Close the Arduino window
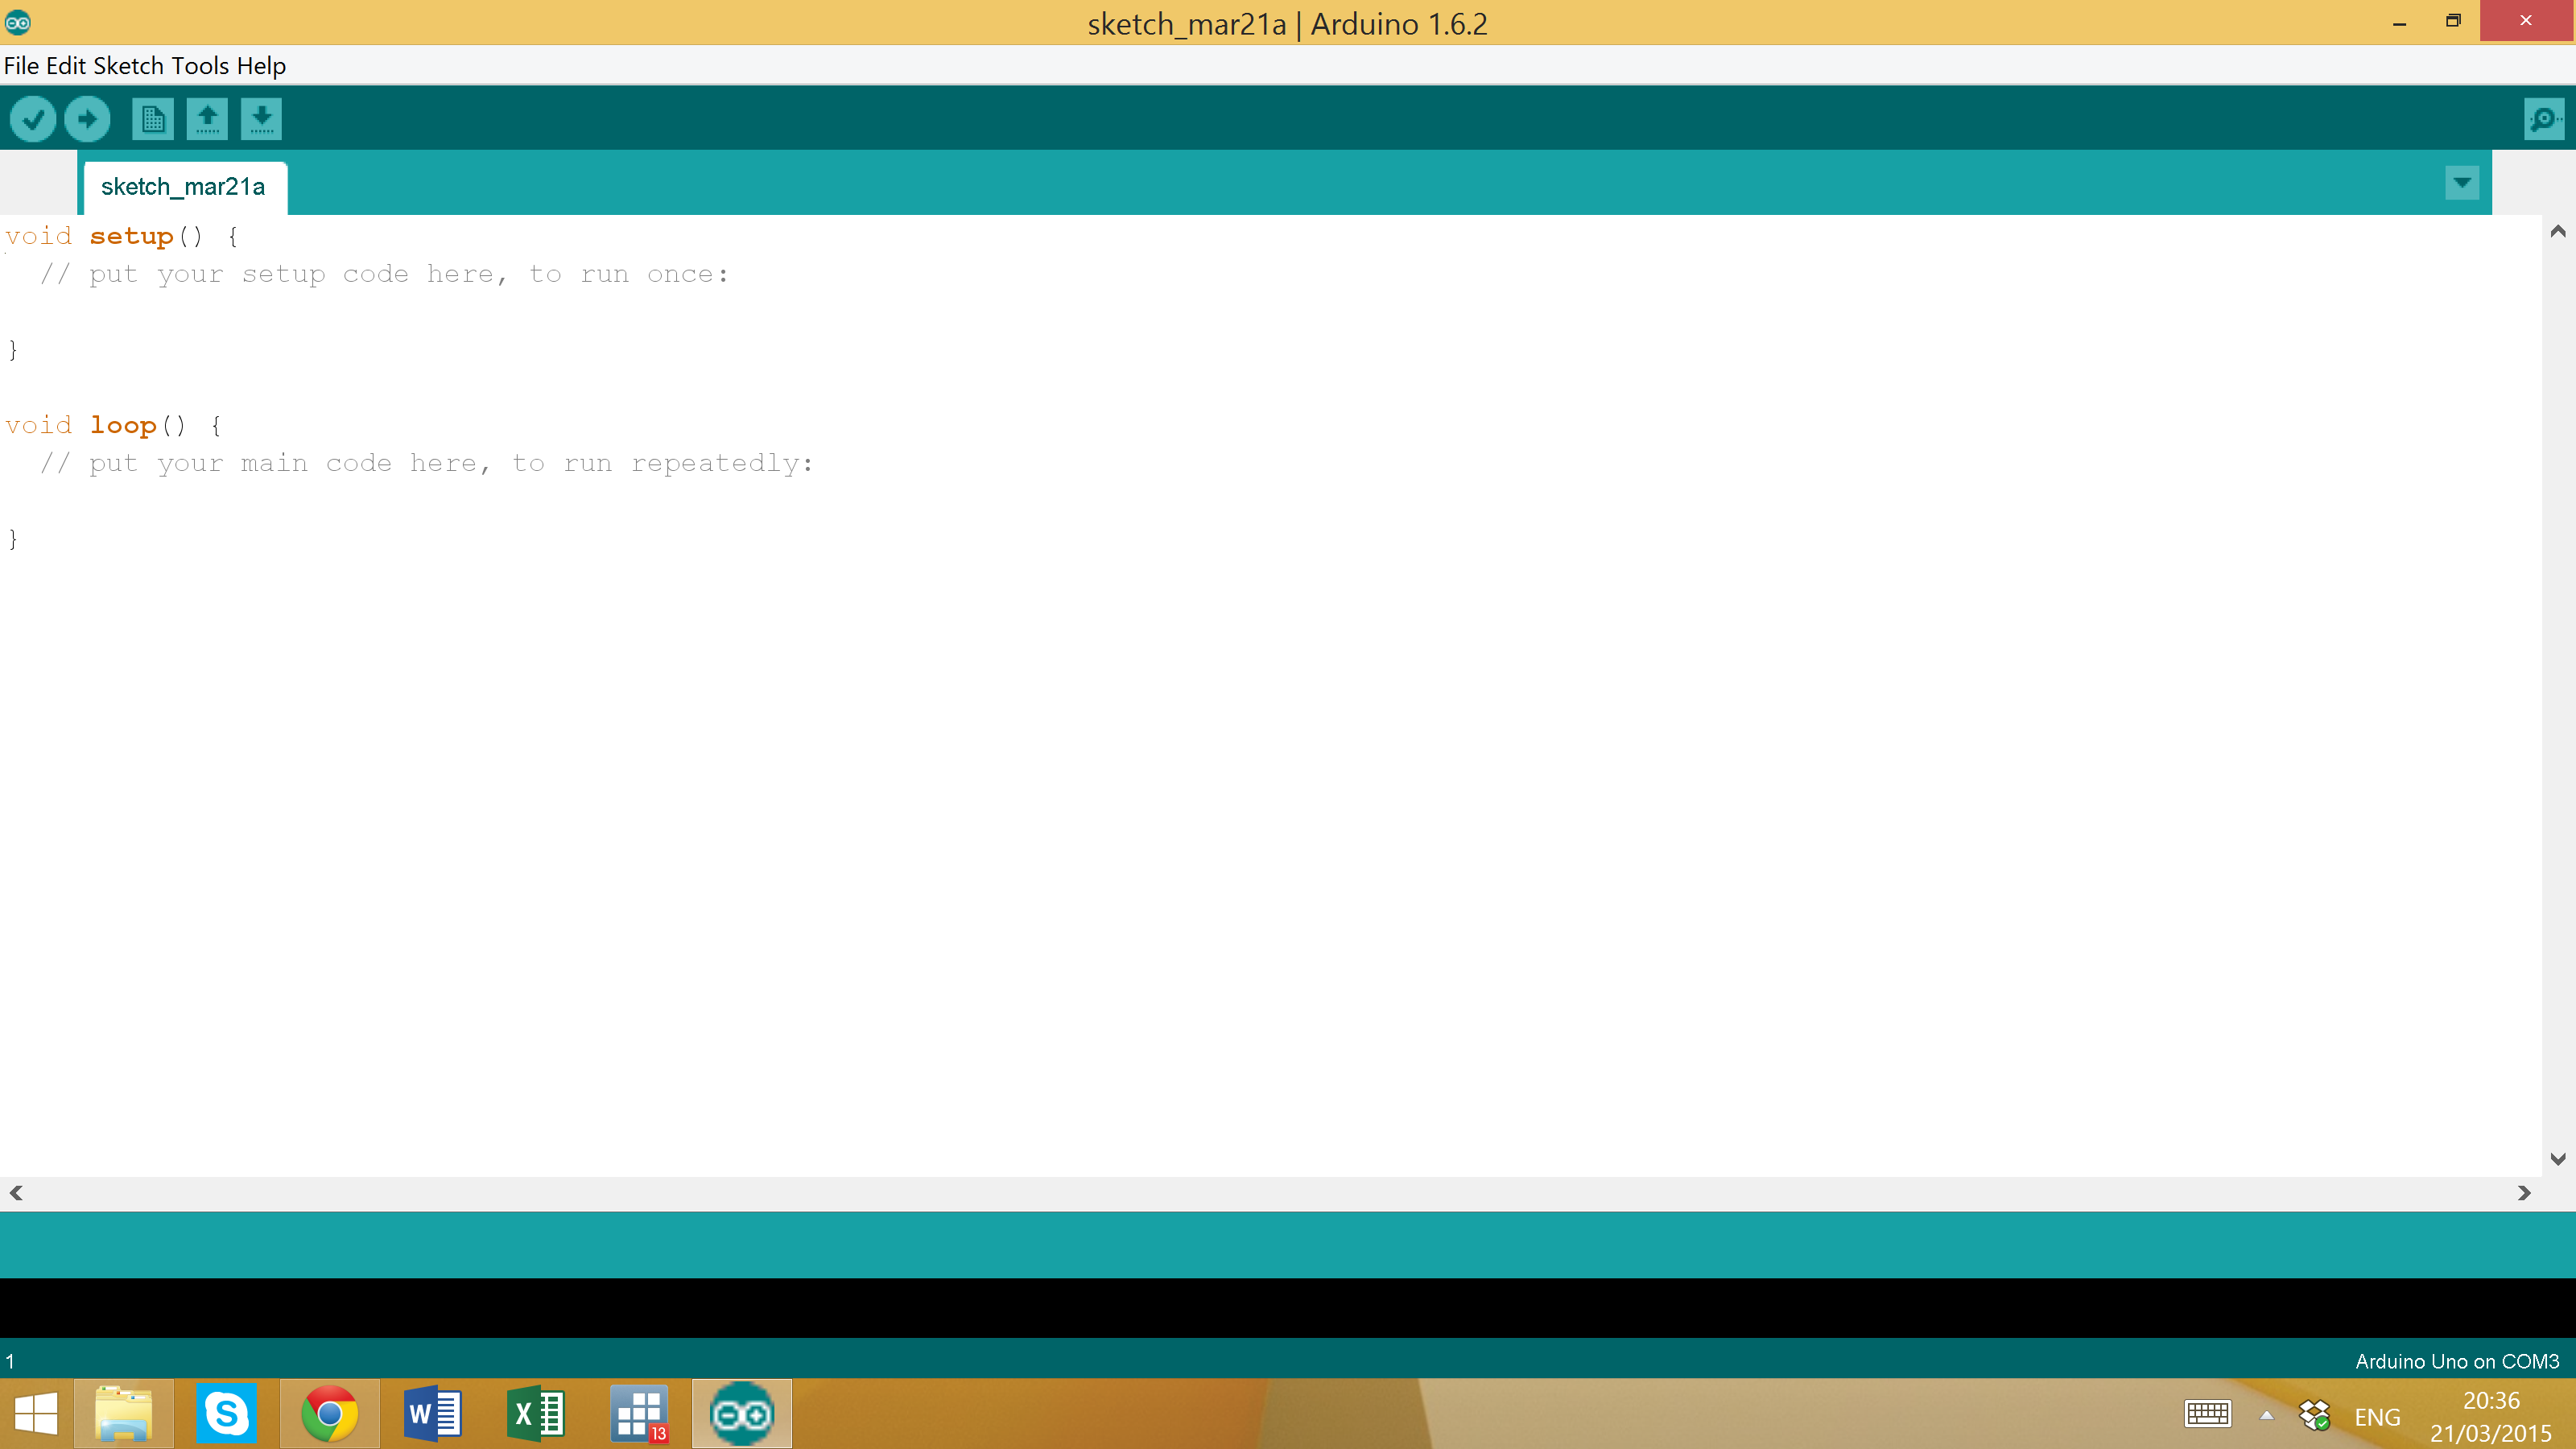This screenshot has width=2576, height=1449. 2526,21
